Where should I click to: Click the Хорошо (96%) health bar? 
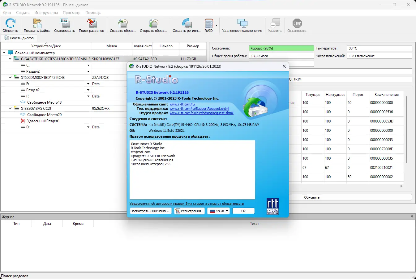(x=281, y=48)
